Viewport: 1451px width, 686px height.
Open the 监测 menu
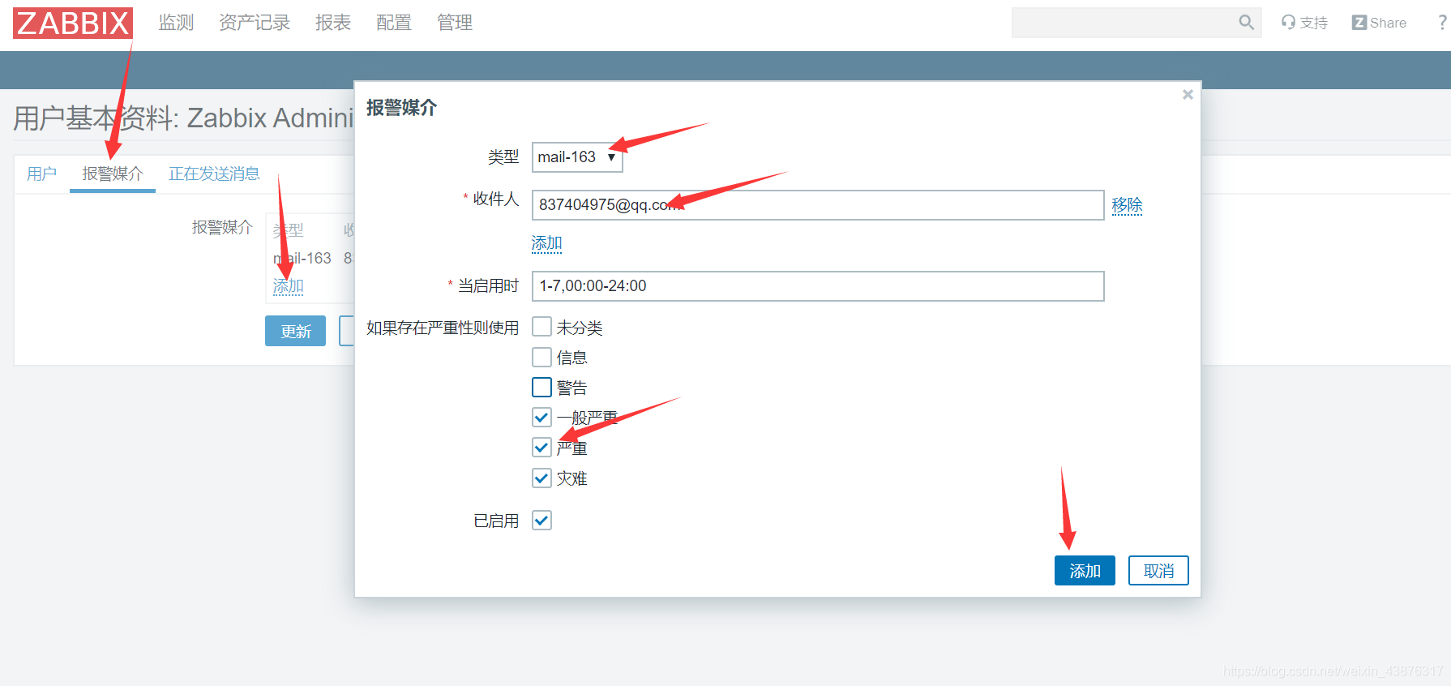tap(176, 23)
